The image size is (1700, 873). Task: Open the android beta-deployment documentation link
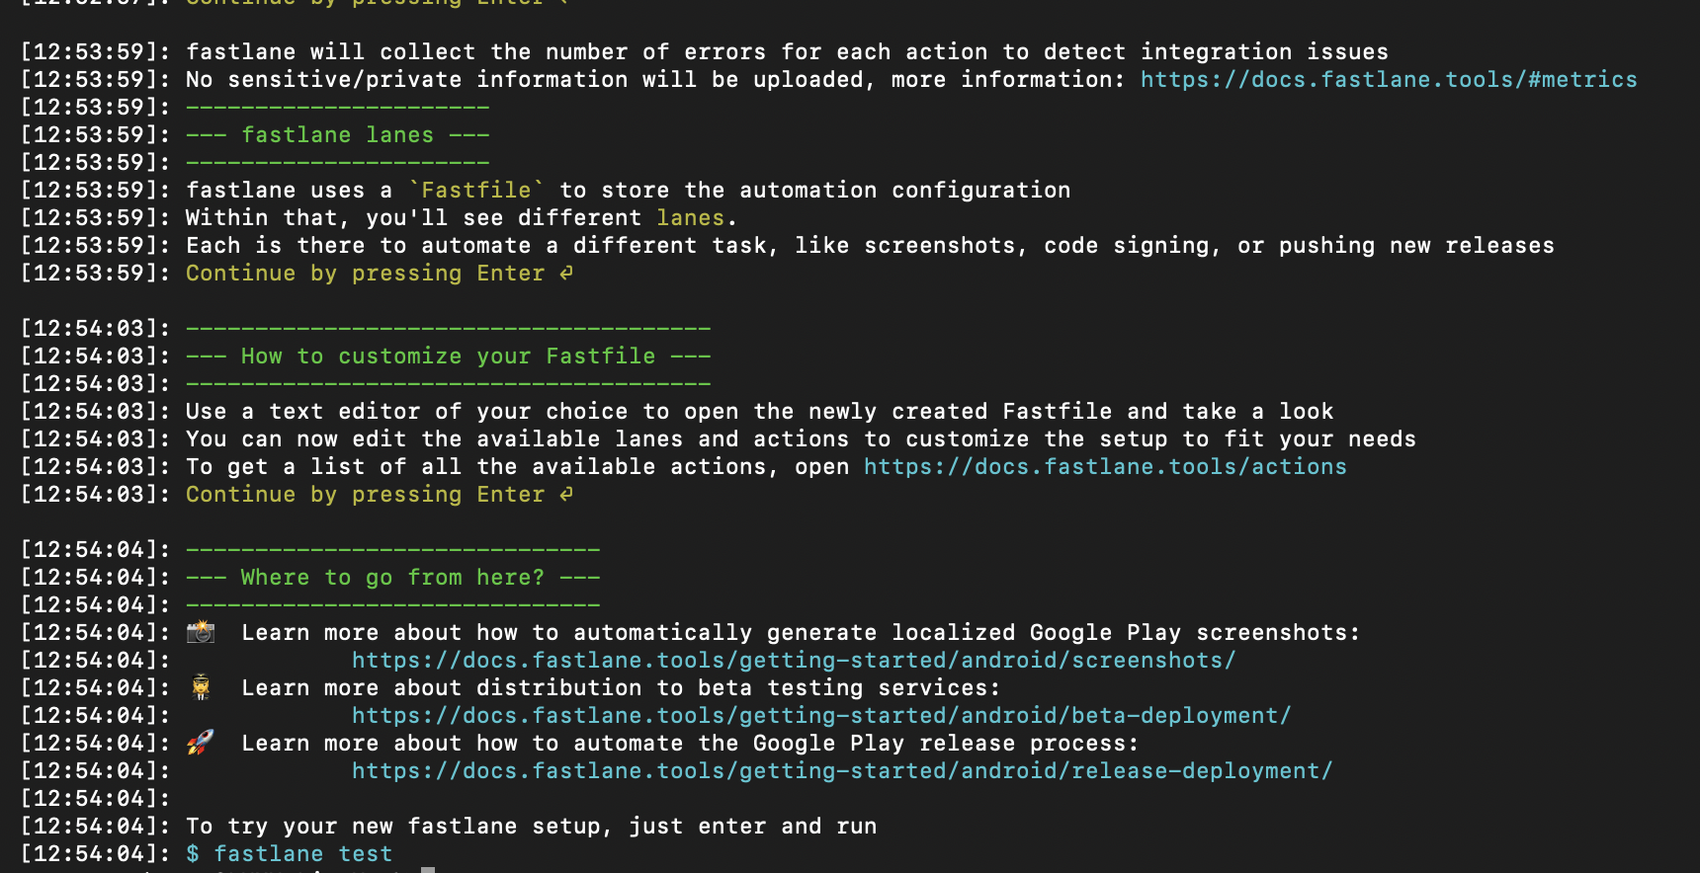click(821, 715)
